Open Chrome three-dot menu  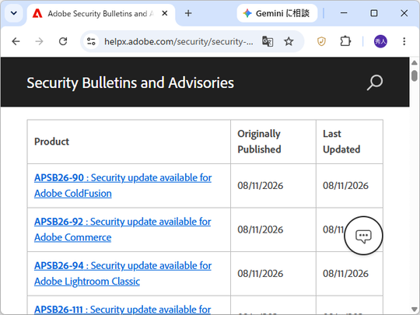pyautogui.click(x=404, y=41)
